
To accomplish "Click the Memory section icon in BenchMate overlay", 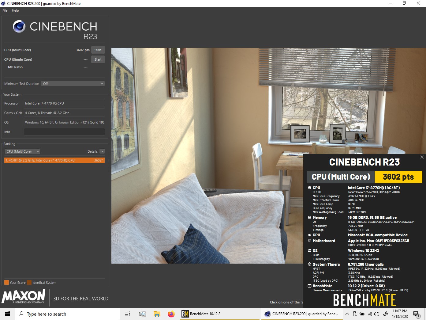I will coord(309,217).
